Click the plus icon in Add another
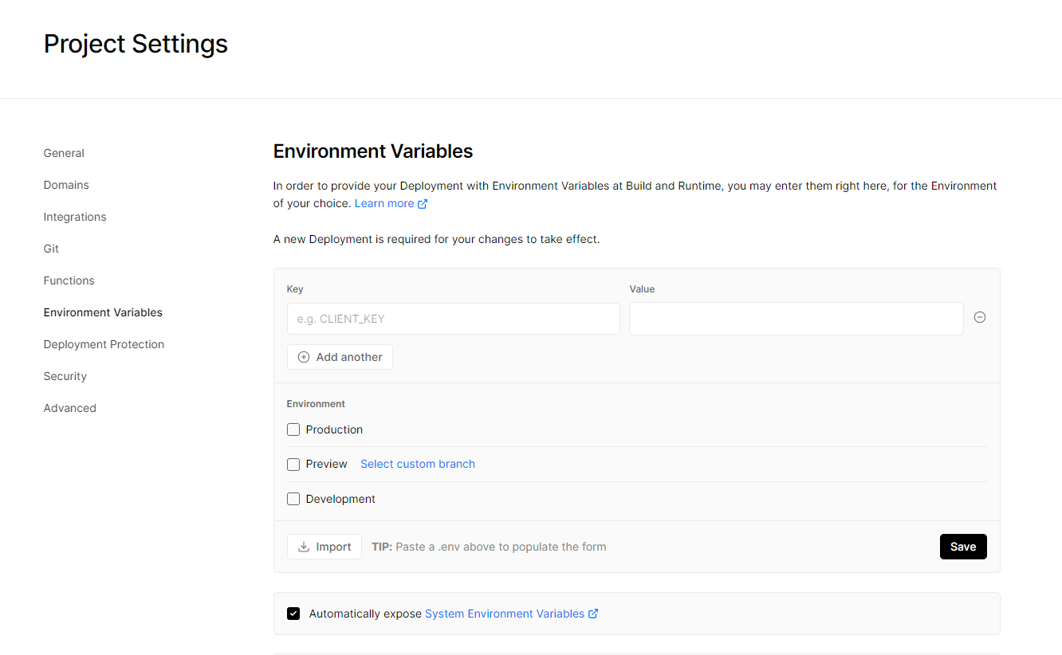Image resolution: width=1062 pixels, height=655 pixels. [303, 357]
